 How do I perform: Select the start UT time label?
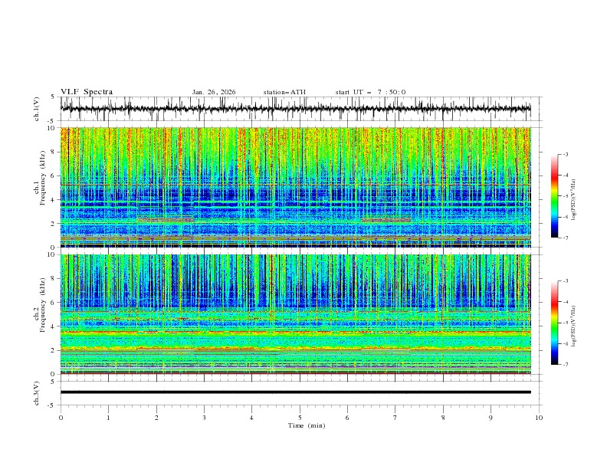tap(370, 92)
